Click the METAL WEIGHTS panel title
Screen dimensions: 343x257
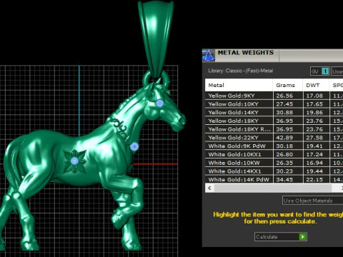click(x=246, y=53)
